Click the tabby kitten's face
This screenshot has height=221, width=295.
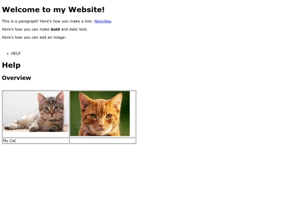tap(51, 108)
